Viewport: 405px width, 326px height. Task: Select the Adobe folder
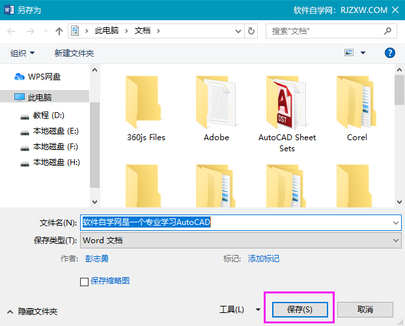(x=216, y=108)
